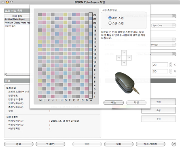Click the pink patch in column M row 1
Viewport: 180px width, 150px height.
point(40,96)
